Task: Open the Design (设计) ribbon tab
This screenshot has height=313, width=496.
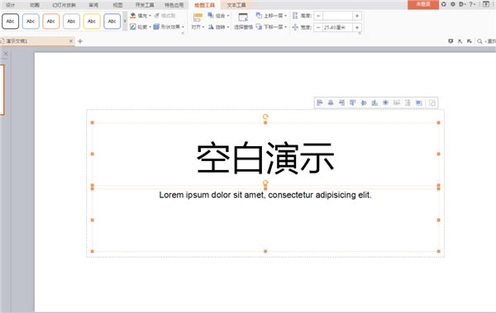Action: pos(11,5)
